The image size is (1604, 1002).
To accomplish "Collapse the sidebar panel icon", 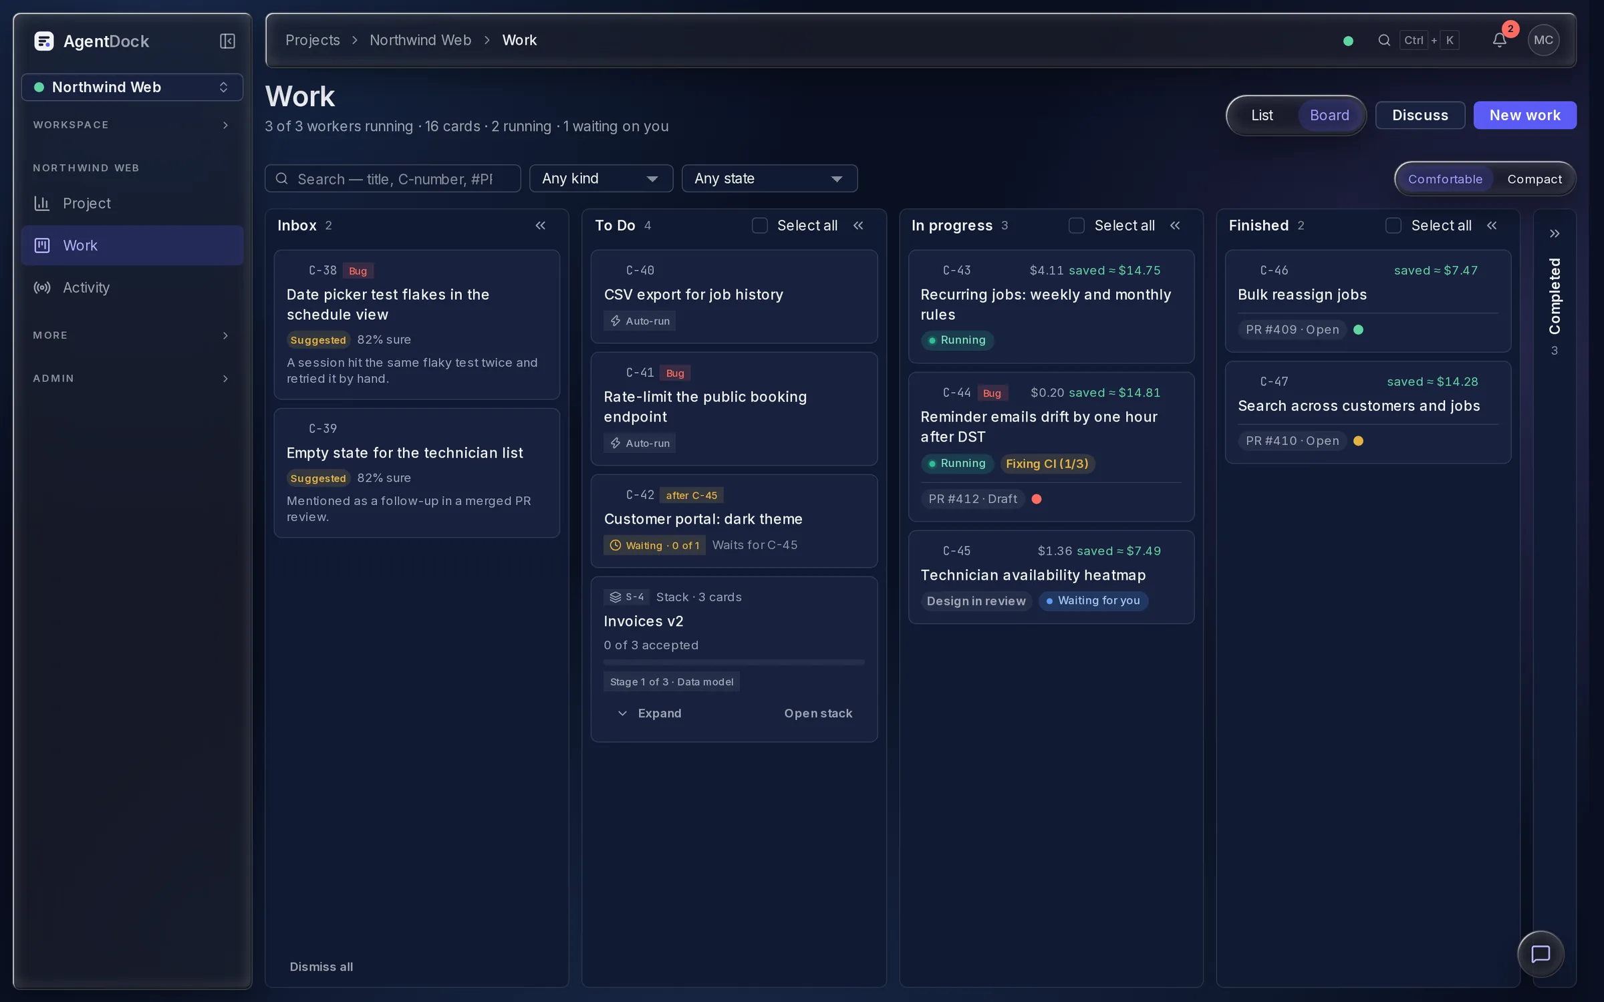I will click(x=227, y=41).
